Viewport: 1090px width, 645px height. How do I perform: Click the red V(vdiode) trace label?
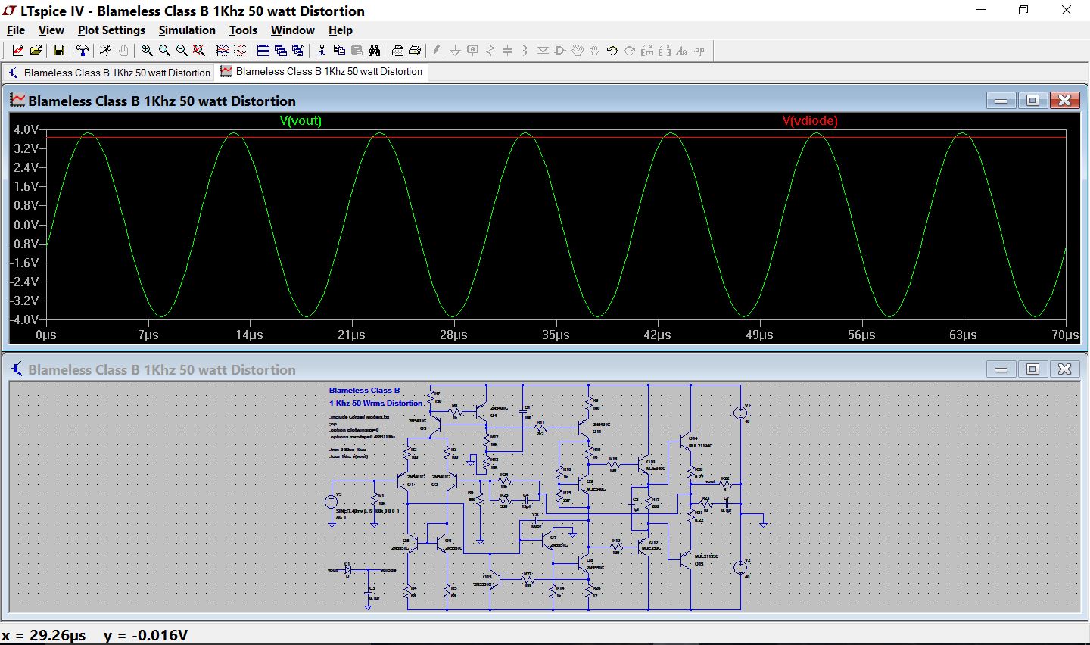pos(810,121)
